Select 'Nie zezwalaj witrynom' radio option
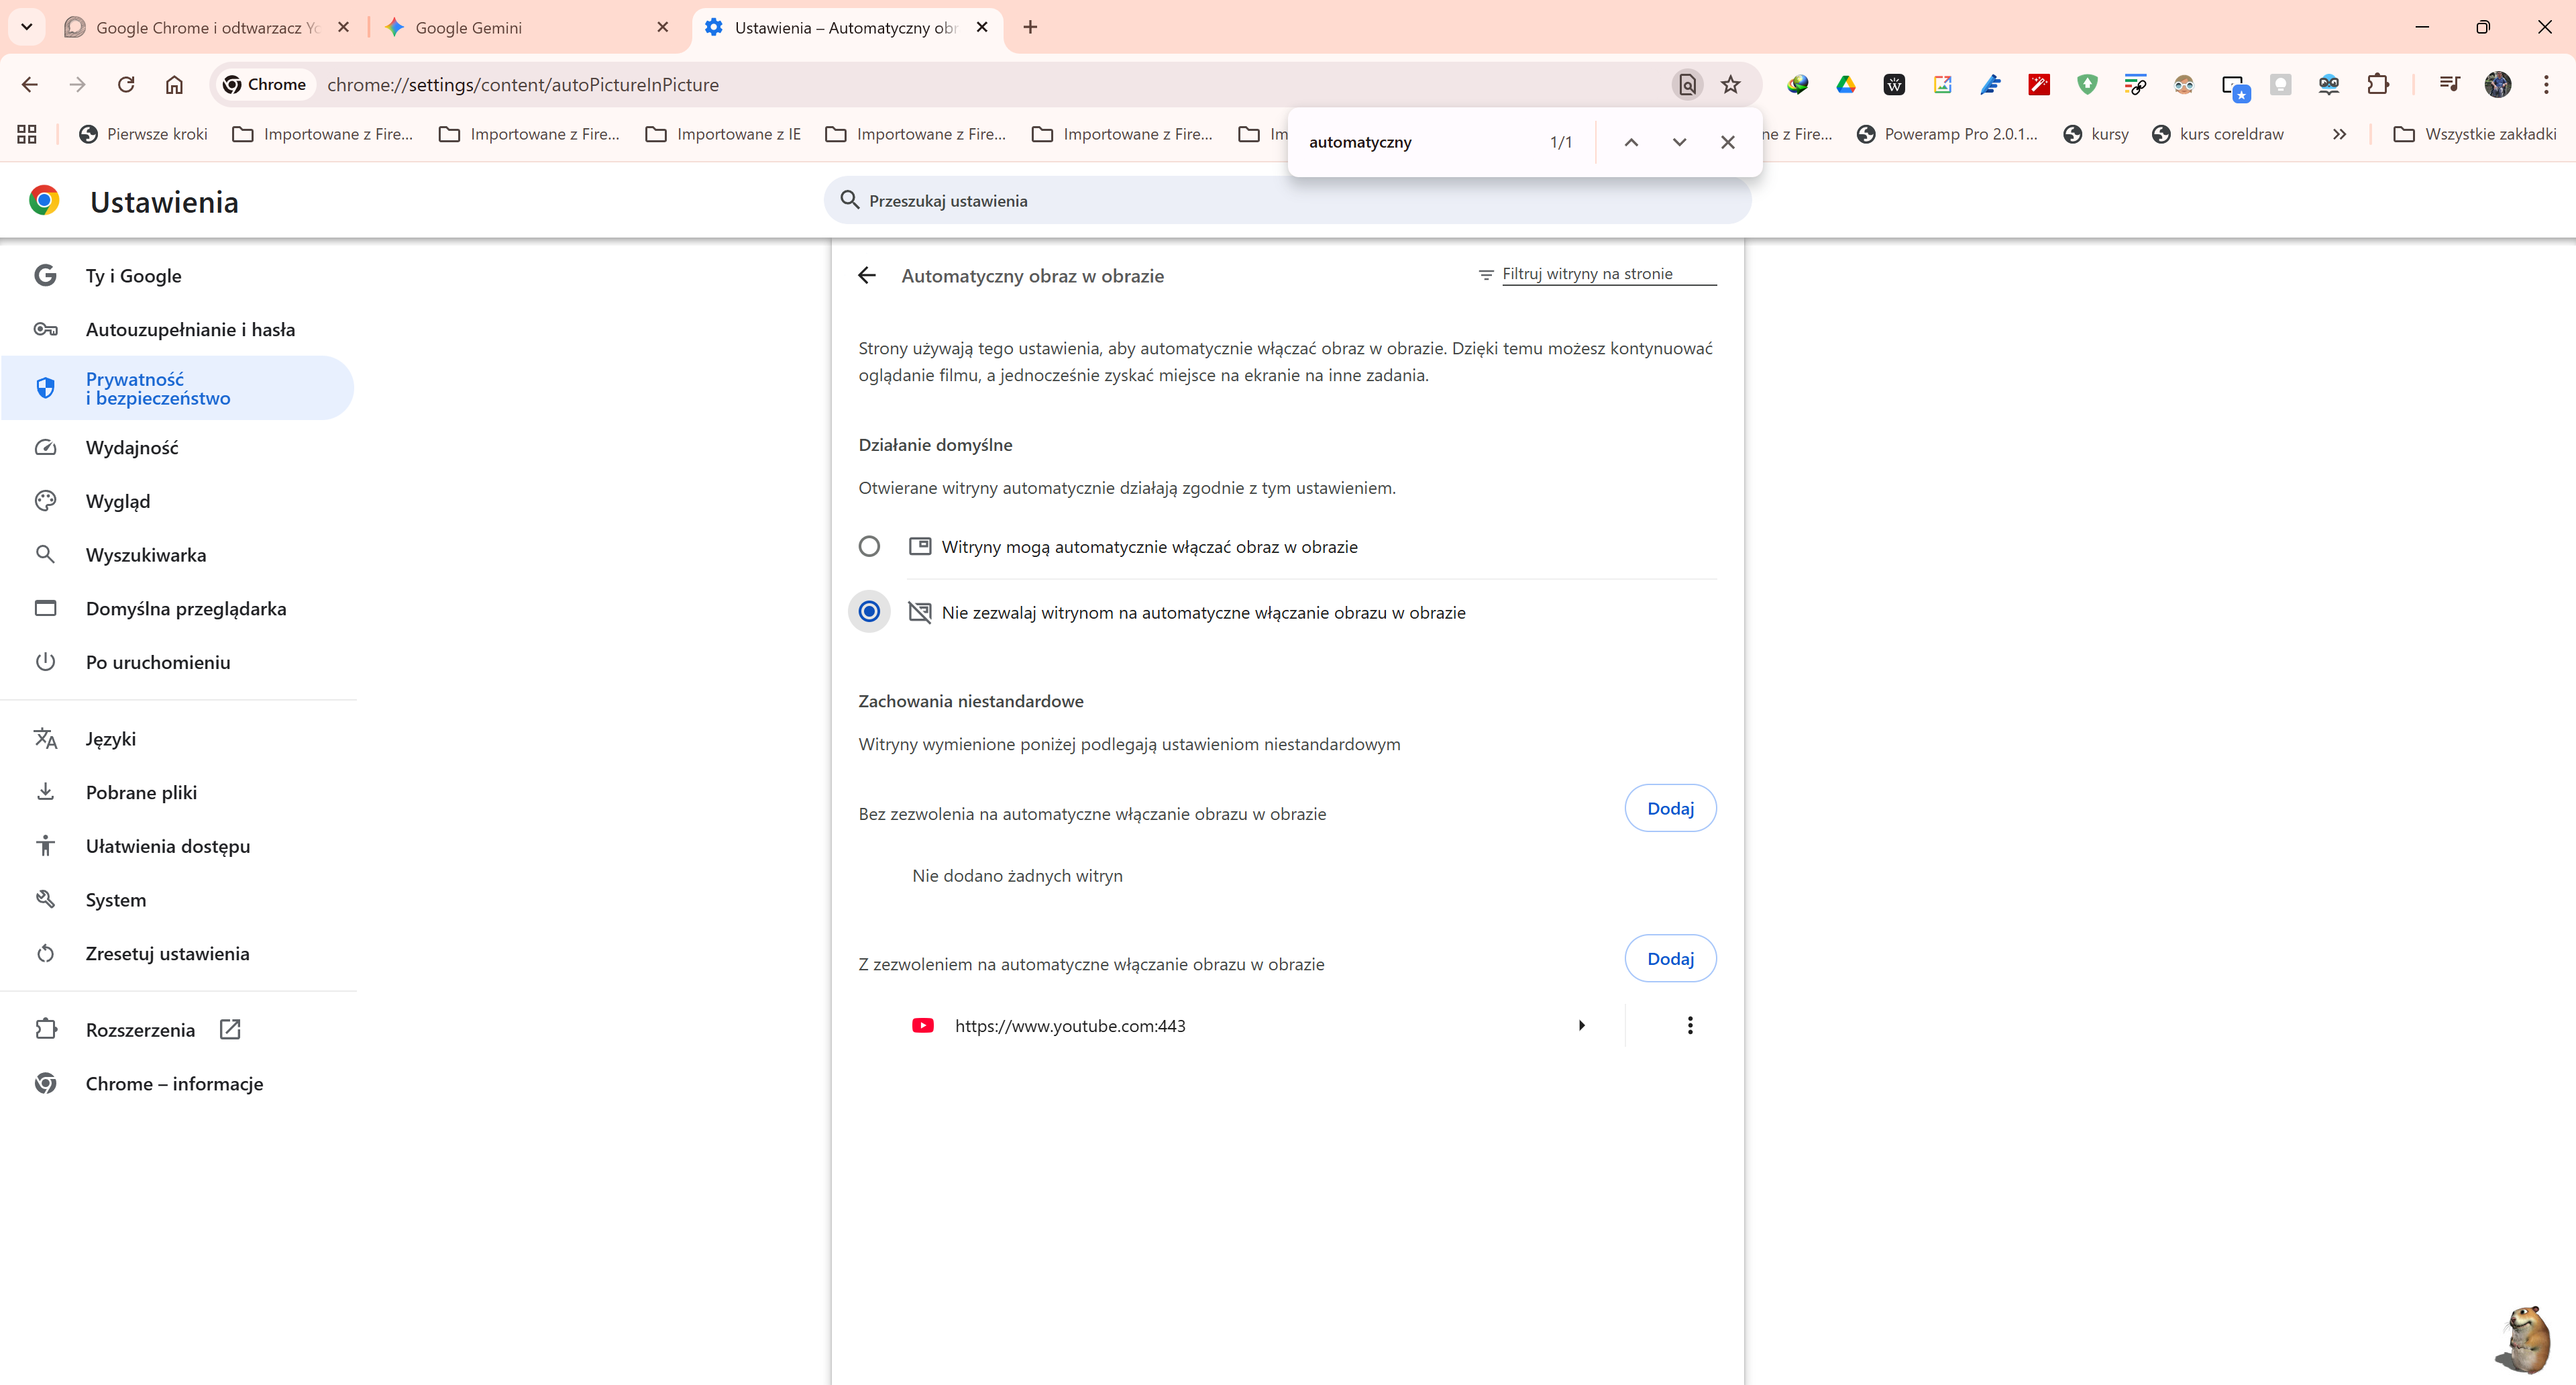This screenshot has height=1385, width=2576. 869,612
